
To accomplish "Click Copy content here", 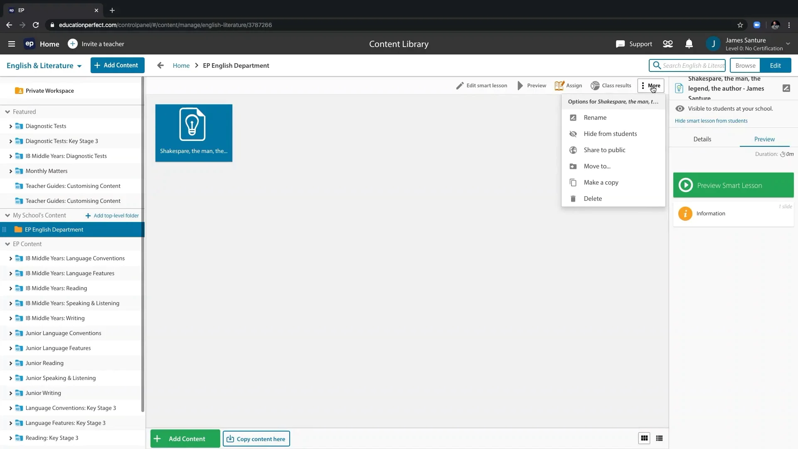I will 256,439.
